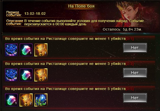Select rainbow crystal in 3-kill quest row
The image size is (160, 111).
pyautogui.click(x=26, y=75)
